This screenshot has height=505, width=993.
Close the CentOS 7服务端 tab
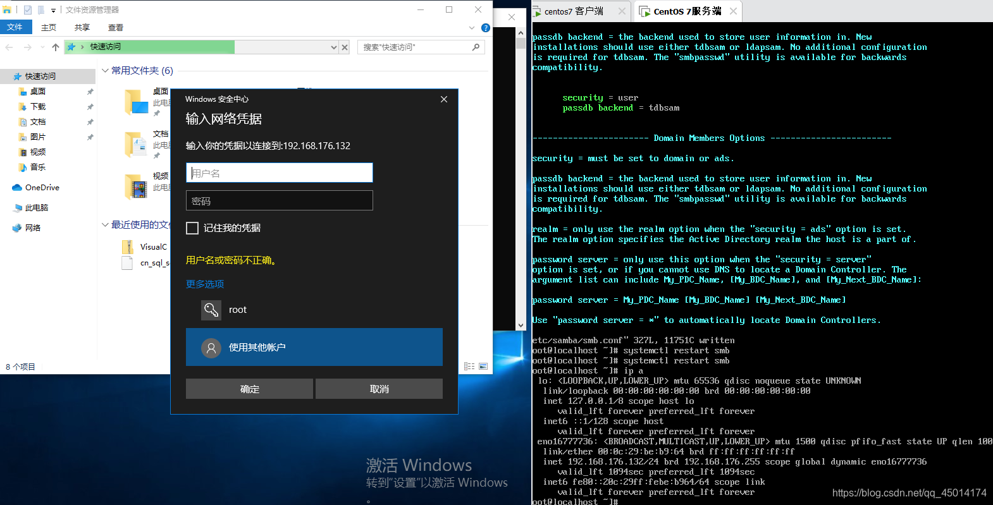pos(733,11)
